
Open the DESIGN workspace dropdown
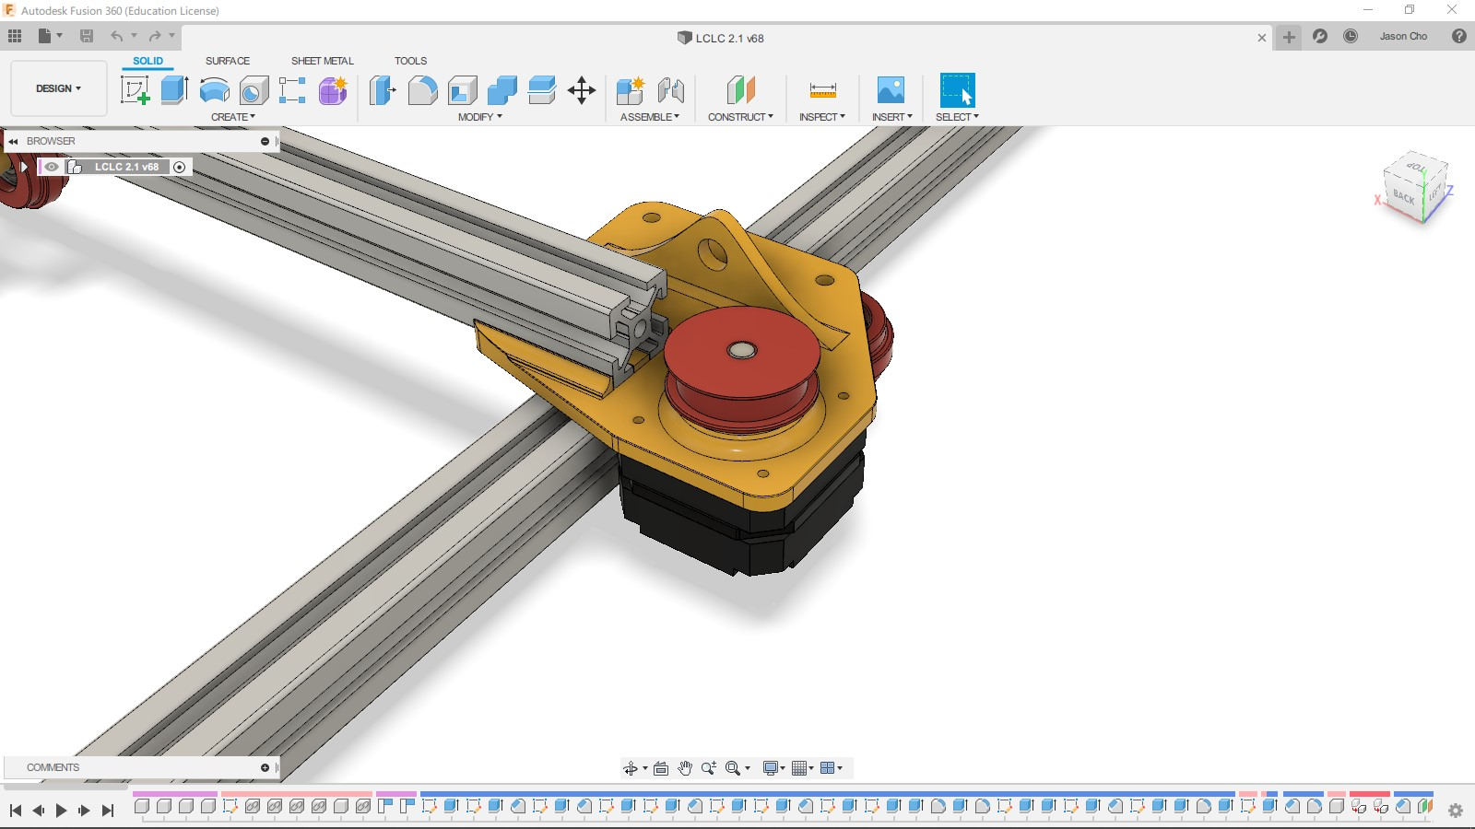(59, 88)
